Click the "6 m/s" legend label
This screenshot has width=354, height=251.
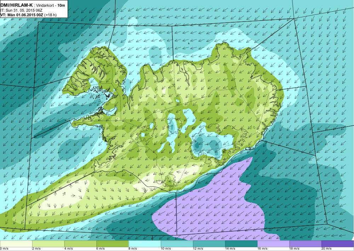(x=101, y=249)
